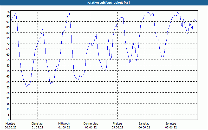Select the date label 04.06.22
The height and width of the screenshot is (130, 208).
[144, 127]
